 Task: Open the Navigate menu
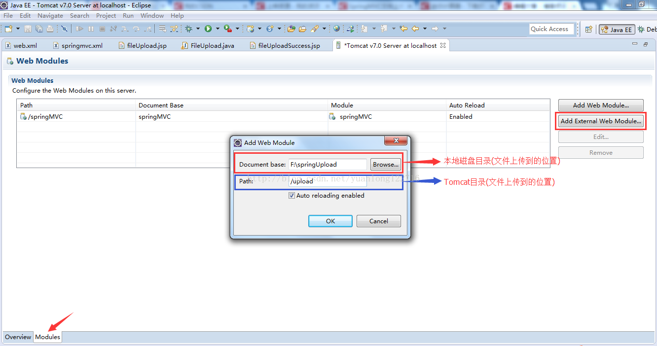pyautogui.click(x=50, y=16)
